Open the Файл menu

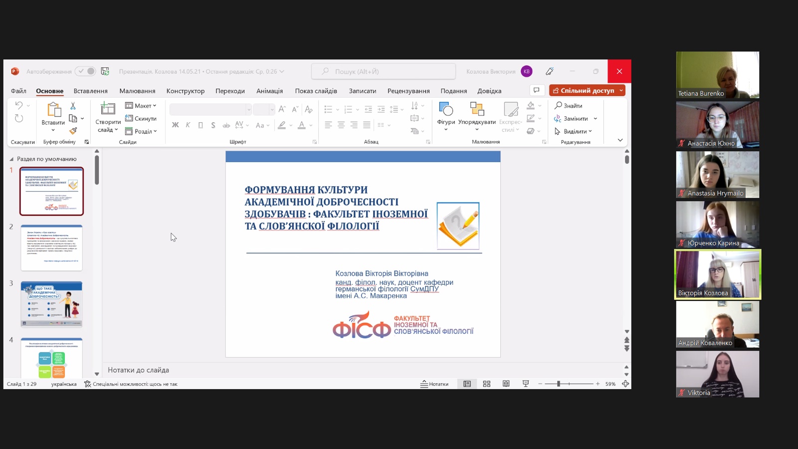coord(18,91)
